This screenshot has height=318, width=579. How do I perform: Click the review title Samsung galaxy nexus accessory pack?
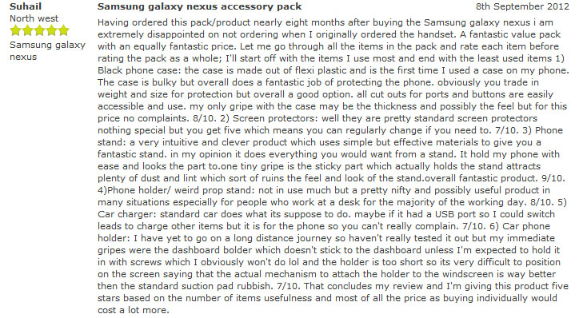199,6
